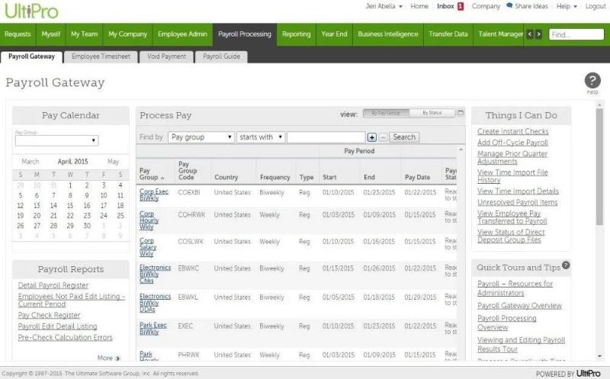
Task: Switch to Employee Timesheet tab
Action: pos(101,56)
